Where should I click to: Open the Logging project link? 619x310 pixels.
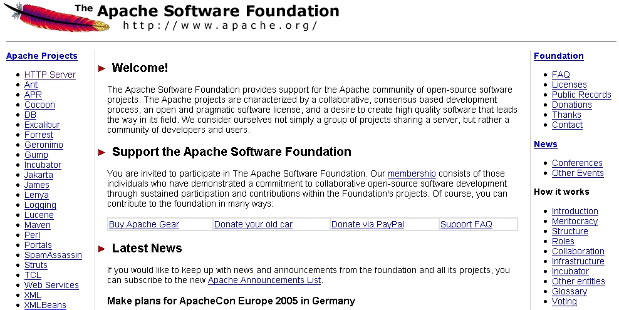(x=40, y=205)
